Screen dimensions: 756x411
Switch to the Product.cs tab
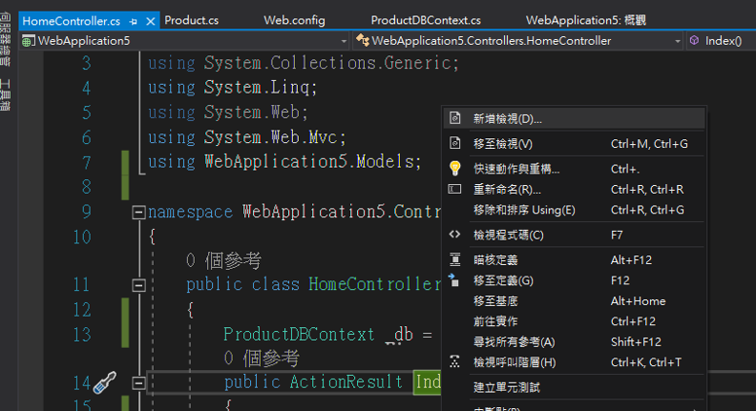(191, 20)
